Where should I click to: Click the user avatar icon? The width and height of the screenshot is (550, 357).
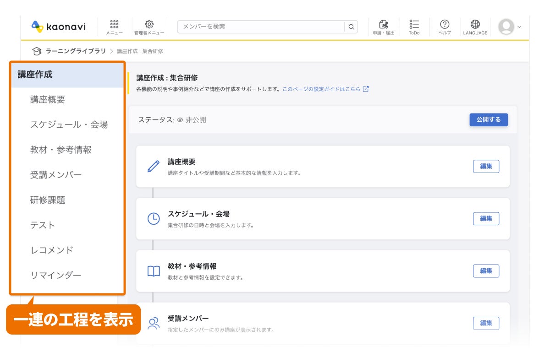click(x=506, y=27)
